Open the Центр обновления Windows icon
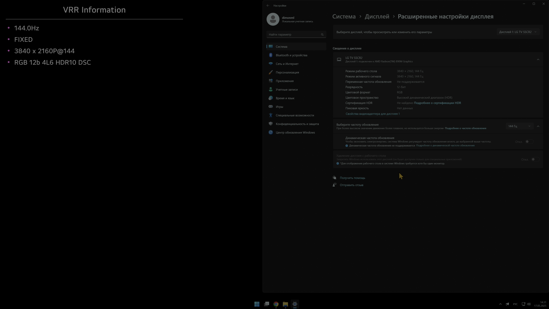 tap(270, 132)
